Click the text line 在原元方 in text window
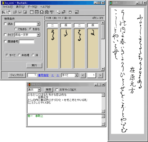The width and height of the screenshot is (148, 142). click(x=43, y=97)
